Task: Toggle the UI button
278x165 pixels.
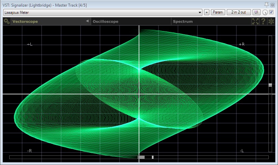Action: coord(256,12)
